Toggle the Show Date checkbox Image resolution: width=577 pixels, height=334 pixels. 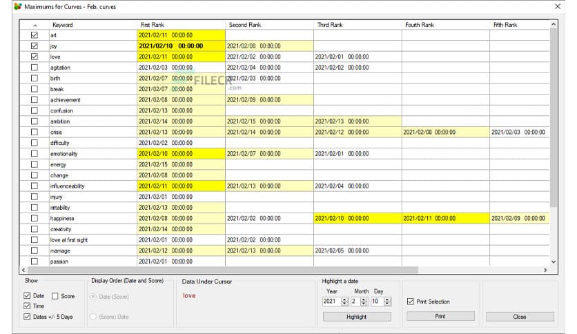pos(27,295)
